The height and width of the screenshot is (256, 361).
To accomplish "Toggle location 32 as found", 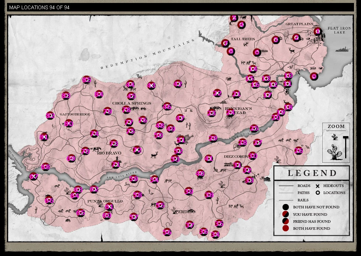I will (247, 170).
